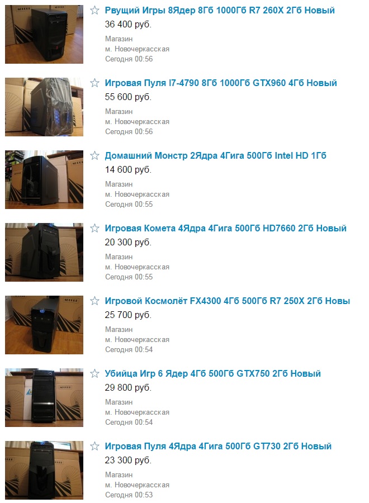
Task: View photo of the 25 700 руб. computer
Action: (44, 325)
